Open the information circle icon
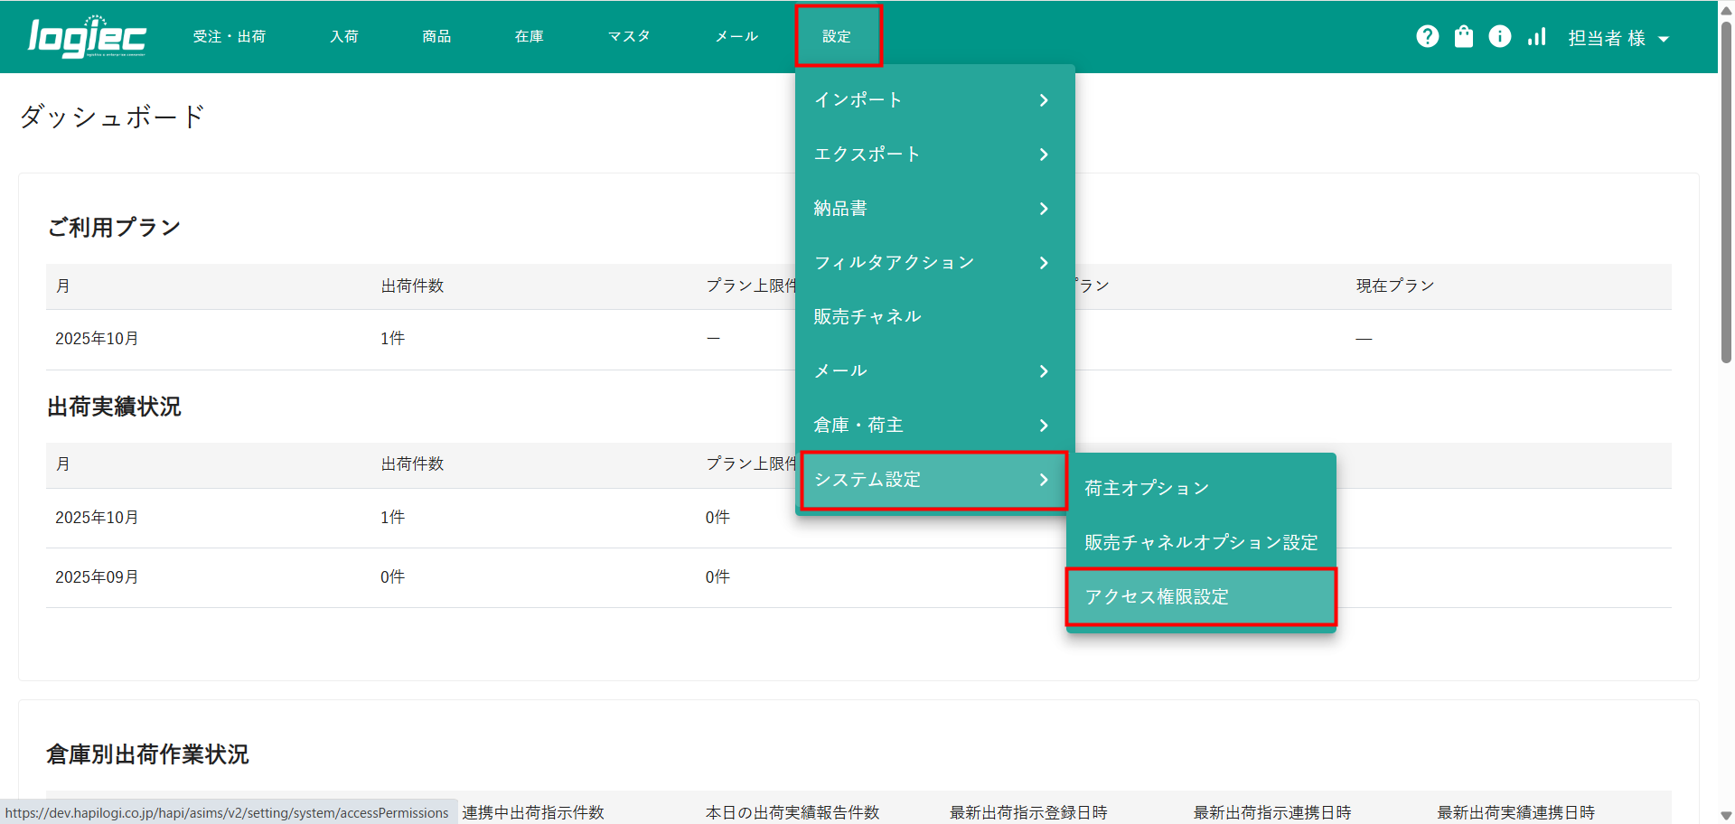This screenshot has width=1735, height=824. click(x=1499, y=36)
